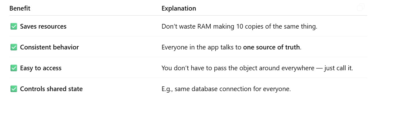The height and width of the screenshot is (120, 403).
Task: Select the Benefit column header
Action: coord(20,8)
